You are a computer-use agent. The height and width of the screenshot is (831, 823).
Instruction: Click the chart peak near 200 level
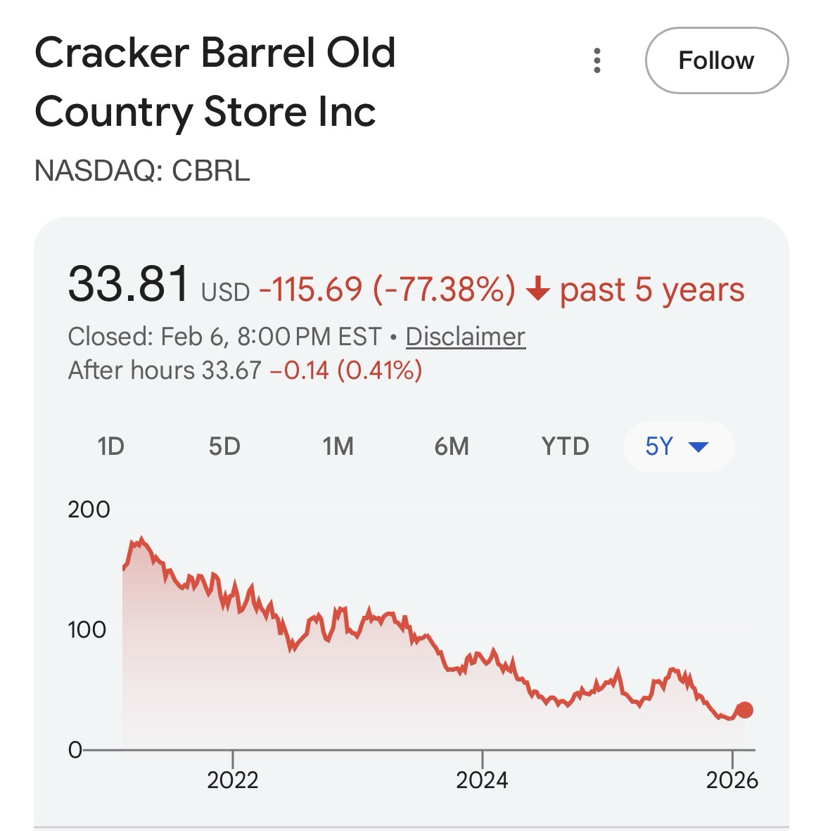click(x=141, y=540)
